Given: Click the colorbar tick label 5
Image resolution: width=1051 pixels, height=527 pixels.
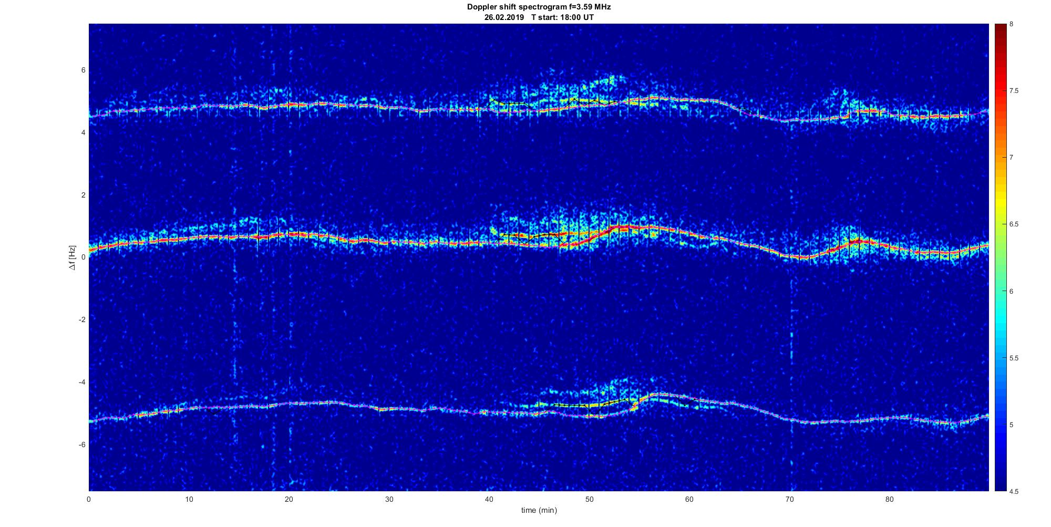Looking at the screenshot, I should [1011, 425].
